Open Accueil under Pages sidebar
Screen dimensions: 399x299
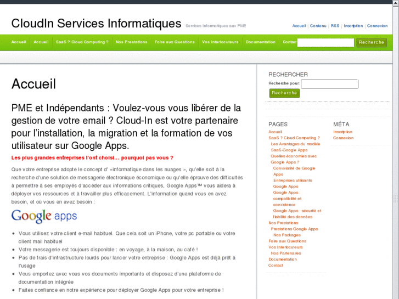point(275,132)
